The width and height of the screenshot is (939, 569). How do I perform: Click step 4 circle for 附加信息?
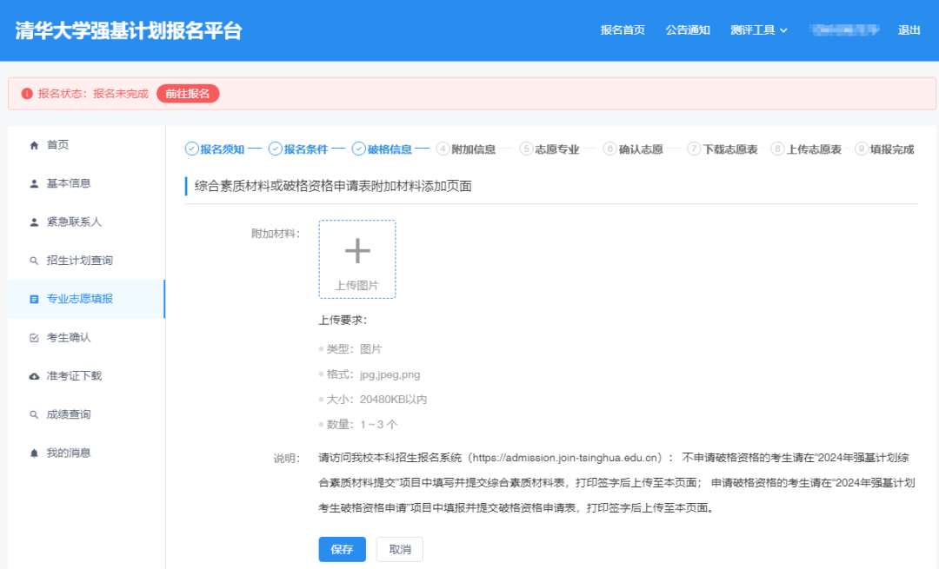(443, 149)
